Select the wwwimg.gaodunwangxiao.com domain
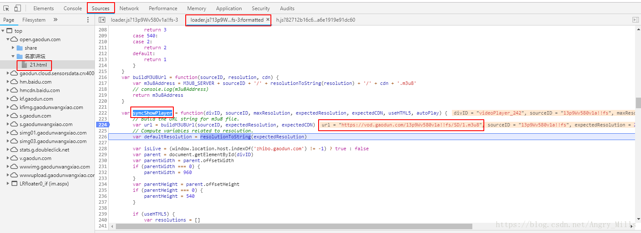 55,167
